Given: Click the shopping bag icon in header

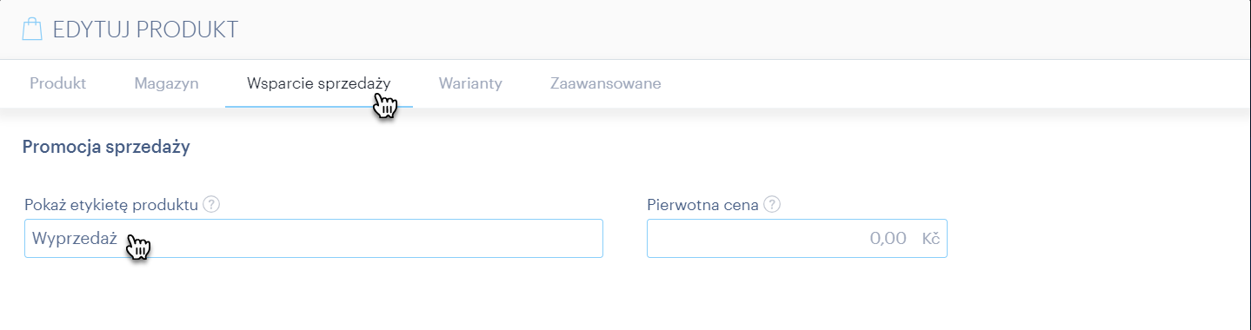Looking at the screenshot, I should 32,30.
